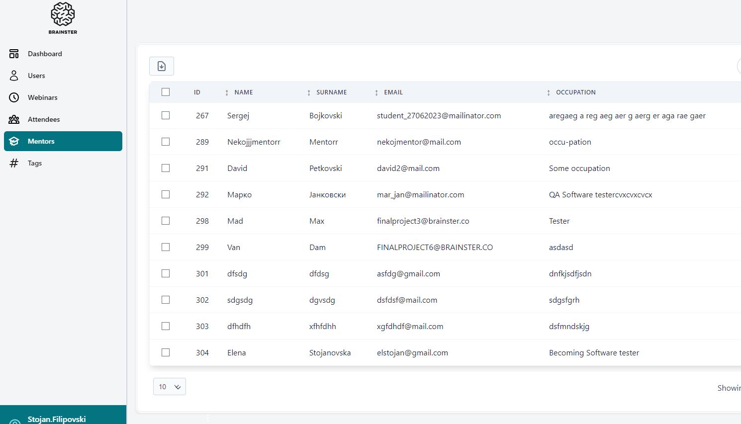Image resolution: width=741 pixels, height=424 pixels.
Task: Open the Mentors menu item
Action: coord(63,141)
